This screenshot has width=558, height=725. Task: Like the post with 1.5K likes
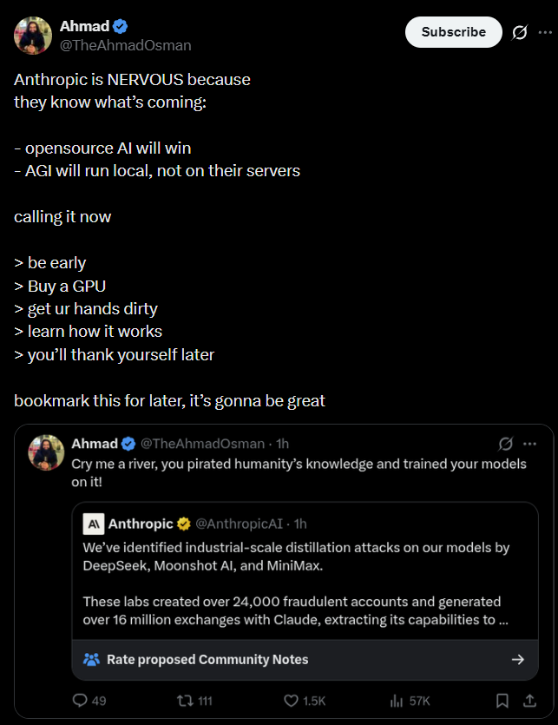(292, 701)
